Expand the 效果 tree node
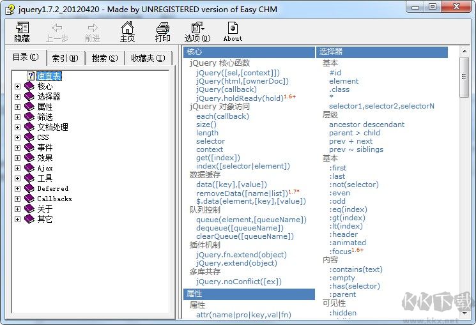476x325 pixels. coord(18,158)
